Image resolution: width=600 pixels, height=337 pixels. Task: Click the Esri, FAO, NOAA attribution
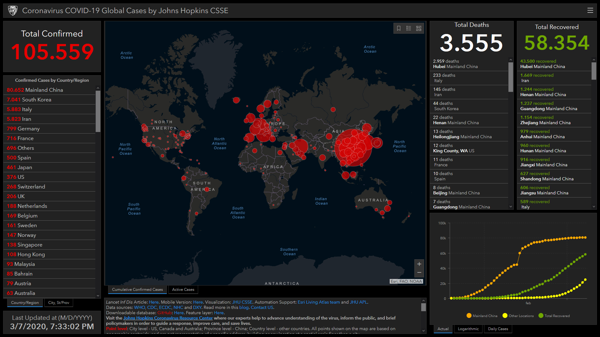[x=406, y=281]
